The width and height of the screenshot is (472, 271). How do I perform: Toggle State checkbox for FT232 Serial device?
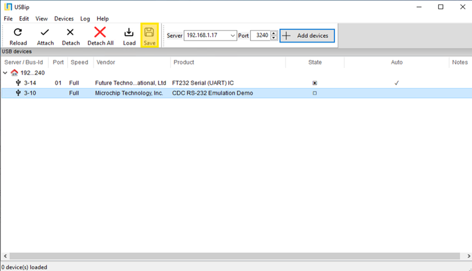click(x=315, y=83)
